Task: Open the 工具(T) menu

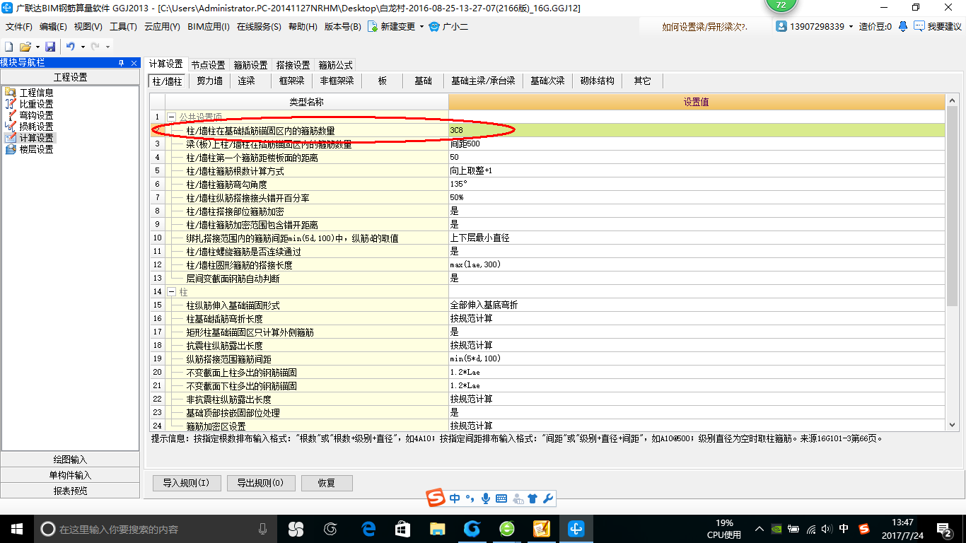Action: click(123, 27)
